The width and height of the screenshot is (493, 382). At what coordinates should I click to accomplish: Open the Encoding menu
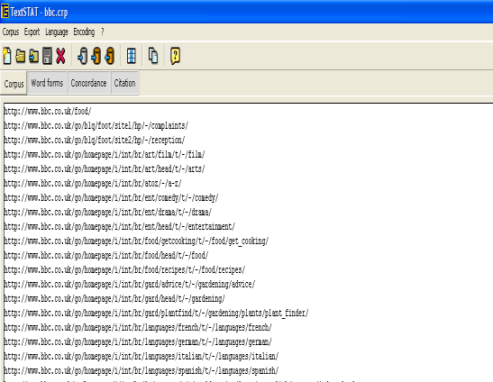point(84,32)
